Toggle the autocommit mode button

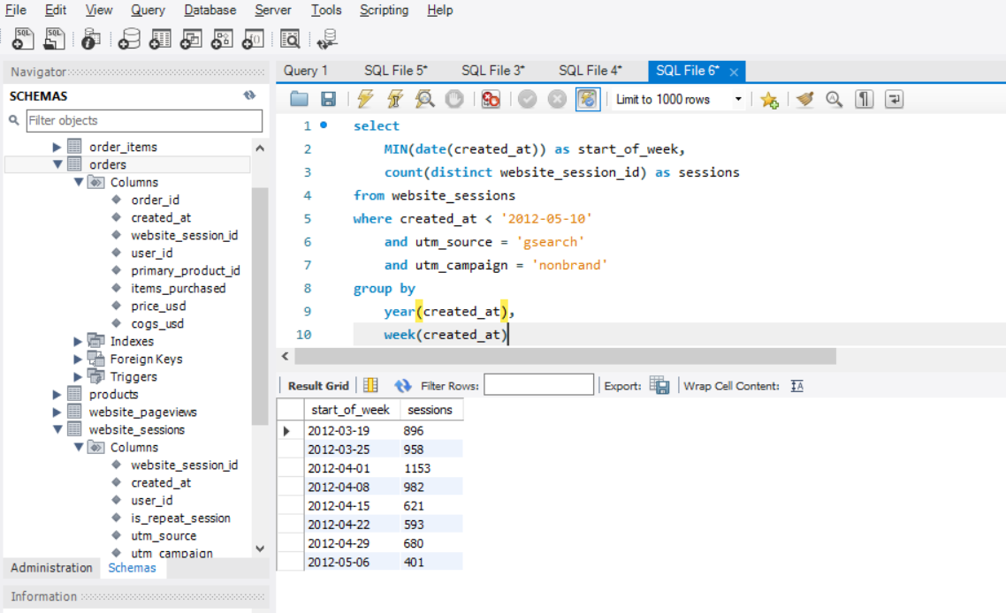click(x=588, y=100)
